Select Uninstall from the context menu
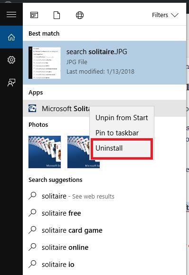The width and height of the screenshot is (189, 275). pyautogui.click(x=122, y=148)
